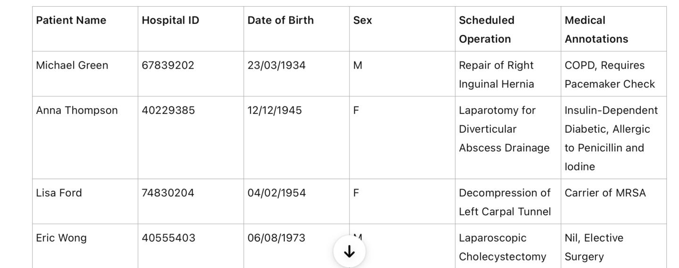The image size is (679, 268).
Task: Click Repair of Right Inguinal Hernia cell
Action: pyautogui.click(x=497, y=74)
